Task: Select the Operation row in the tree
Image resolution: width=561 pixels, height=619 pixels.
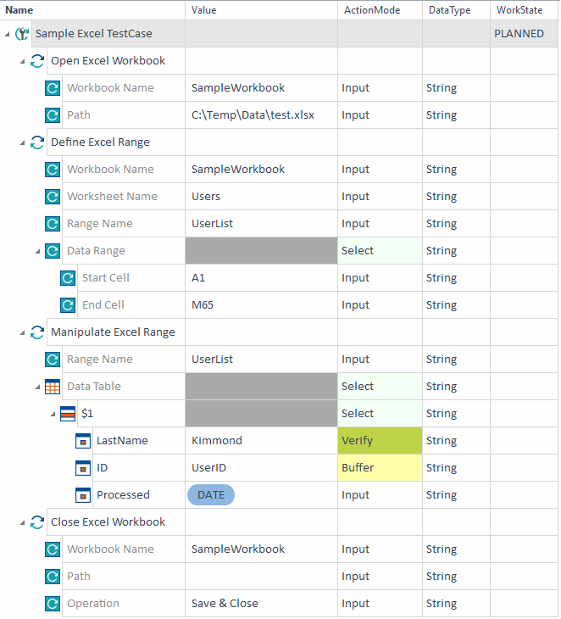Action: [93, 604]
